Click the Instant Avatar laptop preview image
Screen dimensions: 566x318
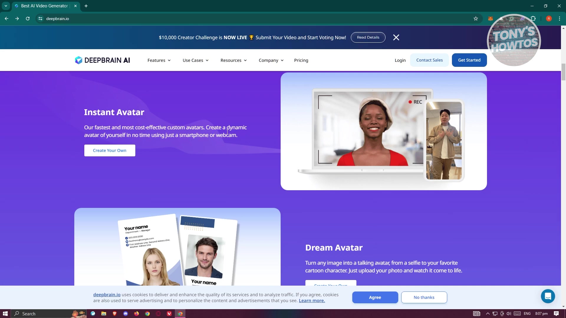384,131
